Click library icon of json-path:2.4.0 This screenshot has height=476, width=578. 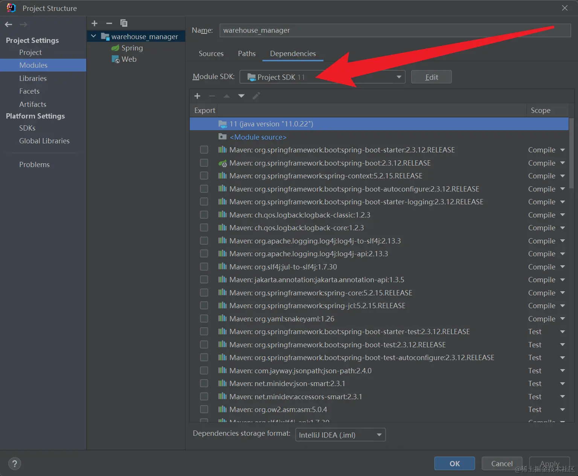click(x=223, y=371)
